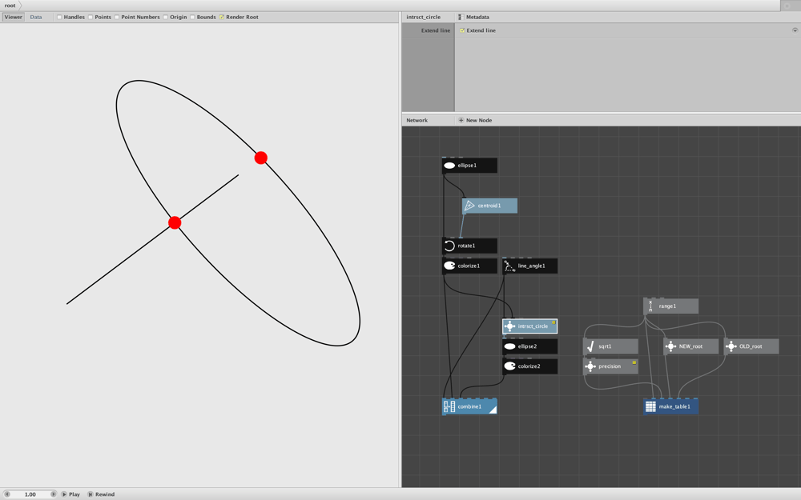Click the Metadata icon
Viewport: 801px width, 500px height.
point(461,17)
